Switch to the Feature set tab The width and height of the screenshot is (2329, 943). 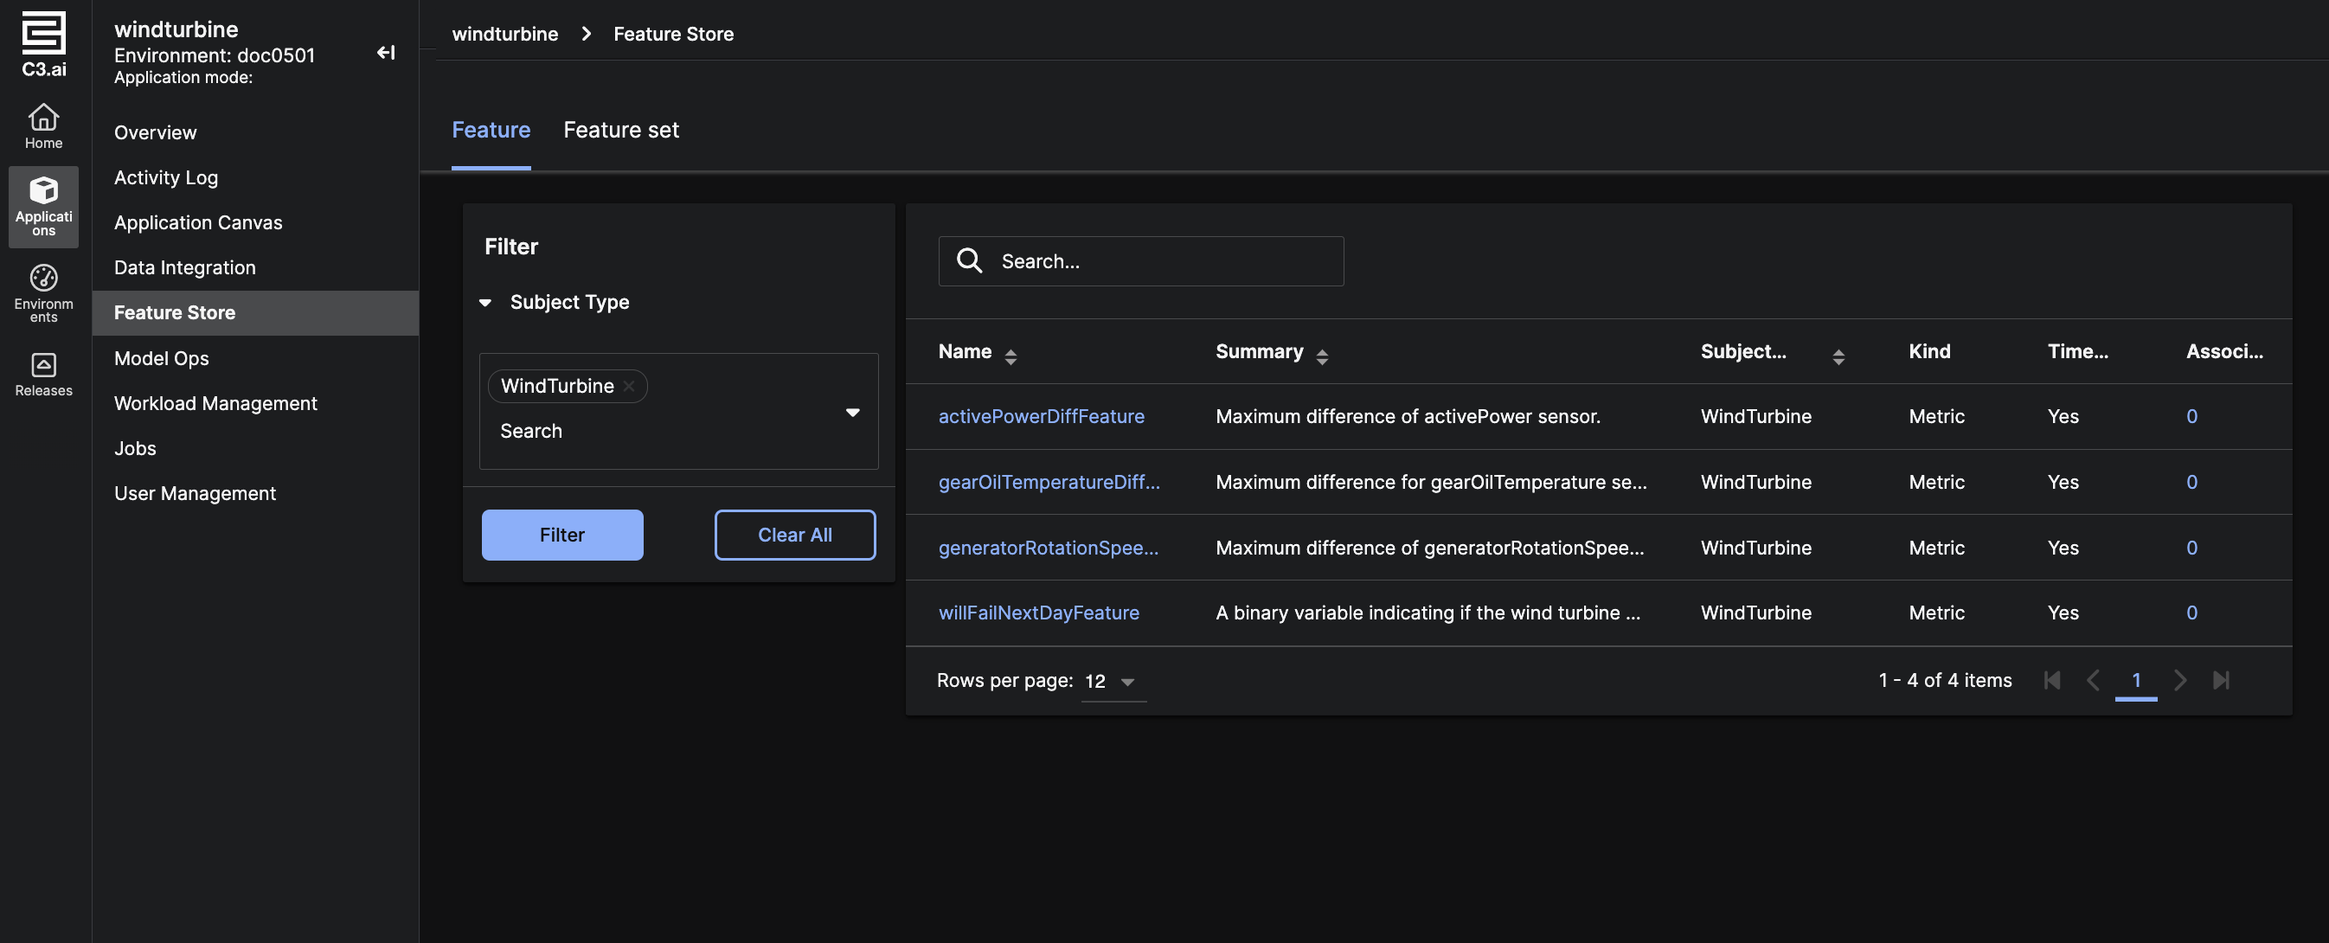[620, 130]
